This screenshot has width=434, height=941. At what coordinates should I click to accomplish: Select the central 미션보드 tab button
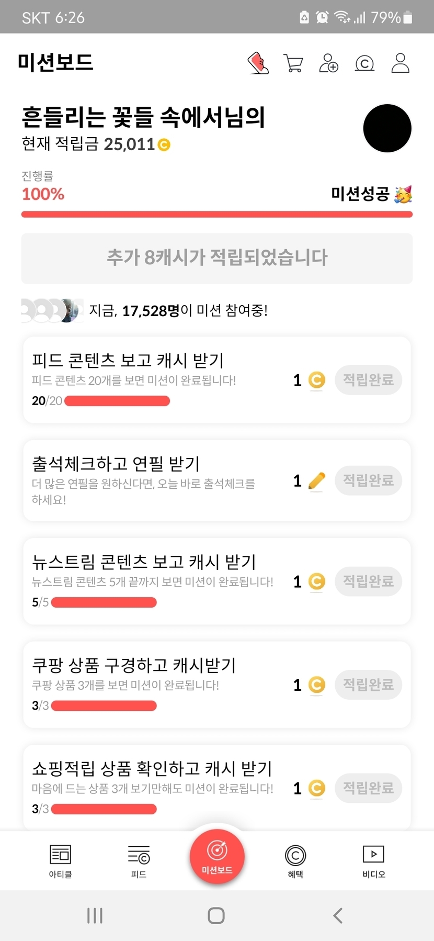[x=217, y=857]
